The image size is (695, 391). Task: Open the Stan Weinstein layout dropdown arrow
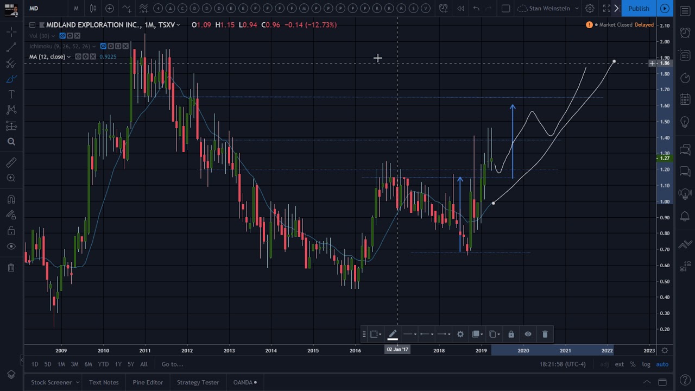[577, 8]
